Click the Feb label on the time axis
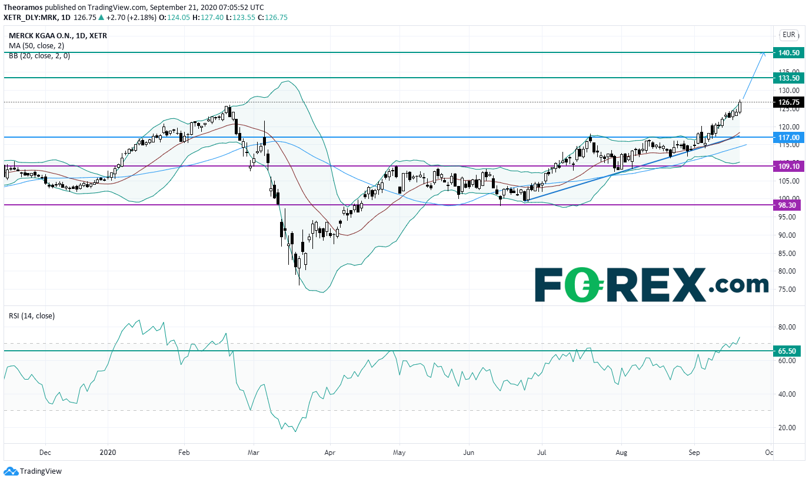The image size is (809, 482). [x=184, y=453]
